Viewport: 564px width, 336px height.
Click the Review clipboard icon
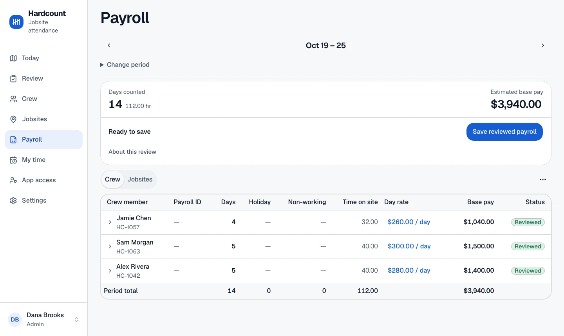click(13, 79)
